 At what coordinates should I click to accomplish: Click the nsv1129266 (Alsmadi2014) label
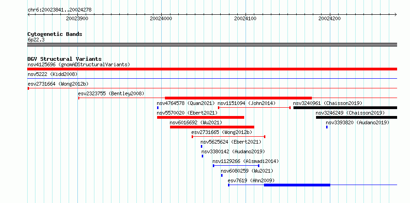[x=246, y=161]
